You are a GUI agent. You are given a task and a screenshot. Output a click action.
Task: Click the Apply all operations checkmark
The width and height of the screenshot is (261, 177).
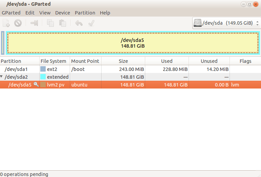coord(91,23)
